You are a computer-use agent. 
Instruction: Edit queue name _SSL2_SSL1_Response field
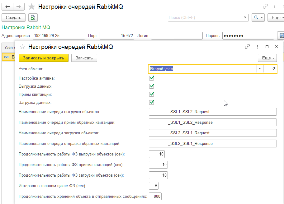point(213,143)
